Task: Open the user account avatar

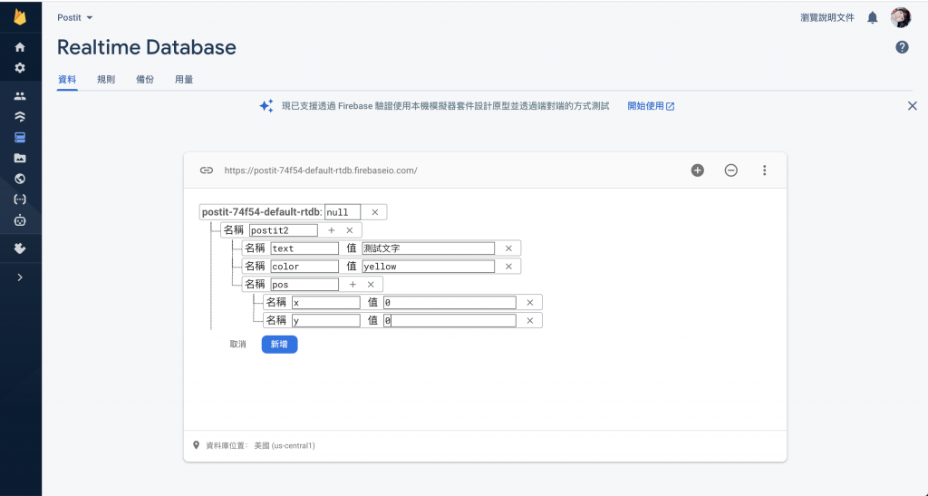Action: pos(901,18)
